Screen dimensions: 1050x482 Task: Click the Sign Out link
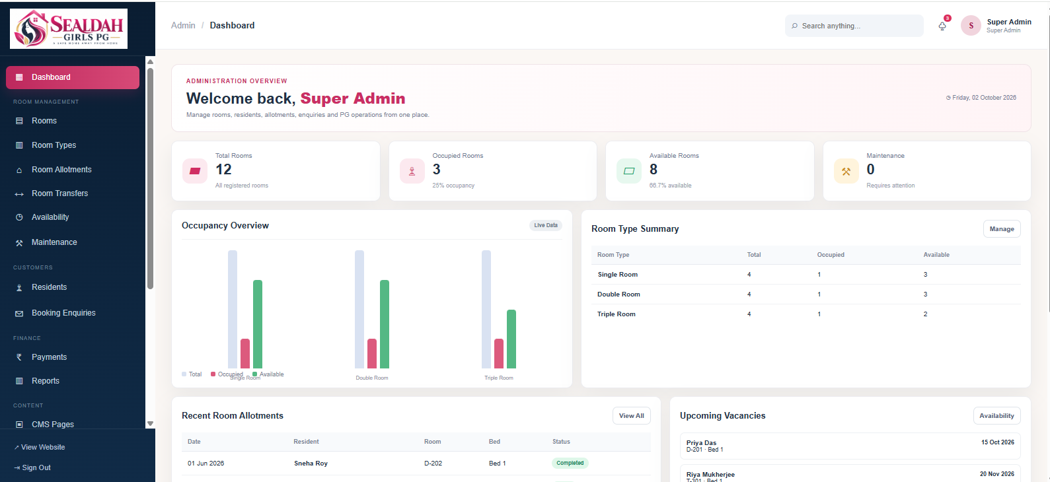[32, 467]
